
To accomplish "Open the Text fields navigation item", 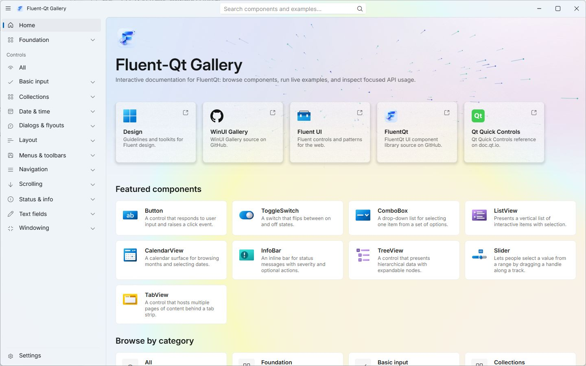I will (51, 214).
